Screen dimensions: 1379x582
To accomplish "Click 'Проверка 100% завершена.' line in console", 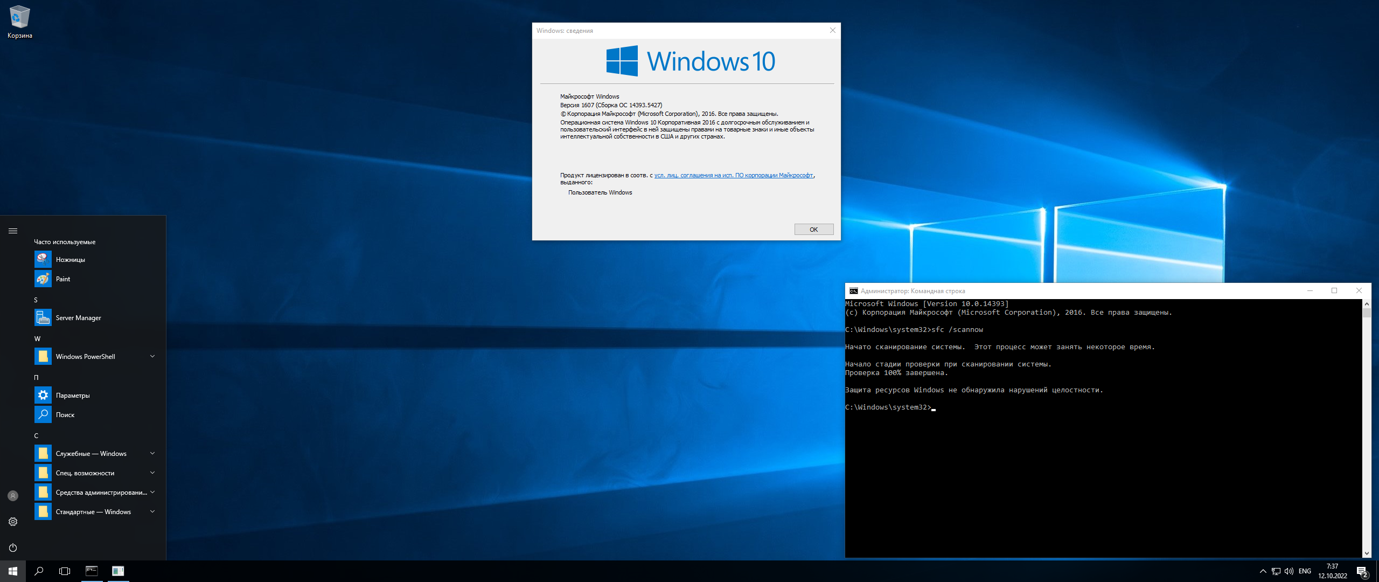I will [896, 373].
